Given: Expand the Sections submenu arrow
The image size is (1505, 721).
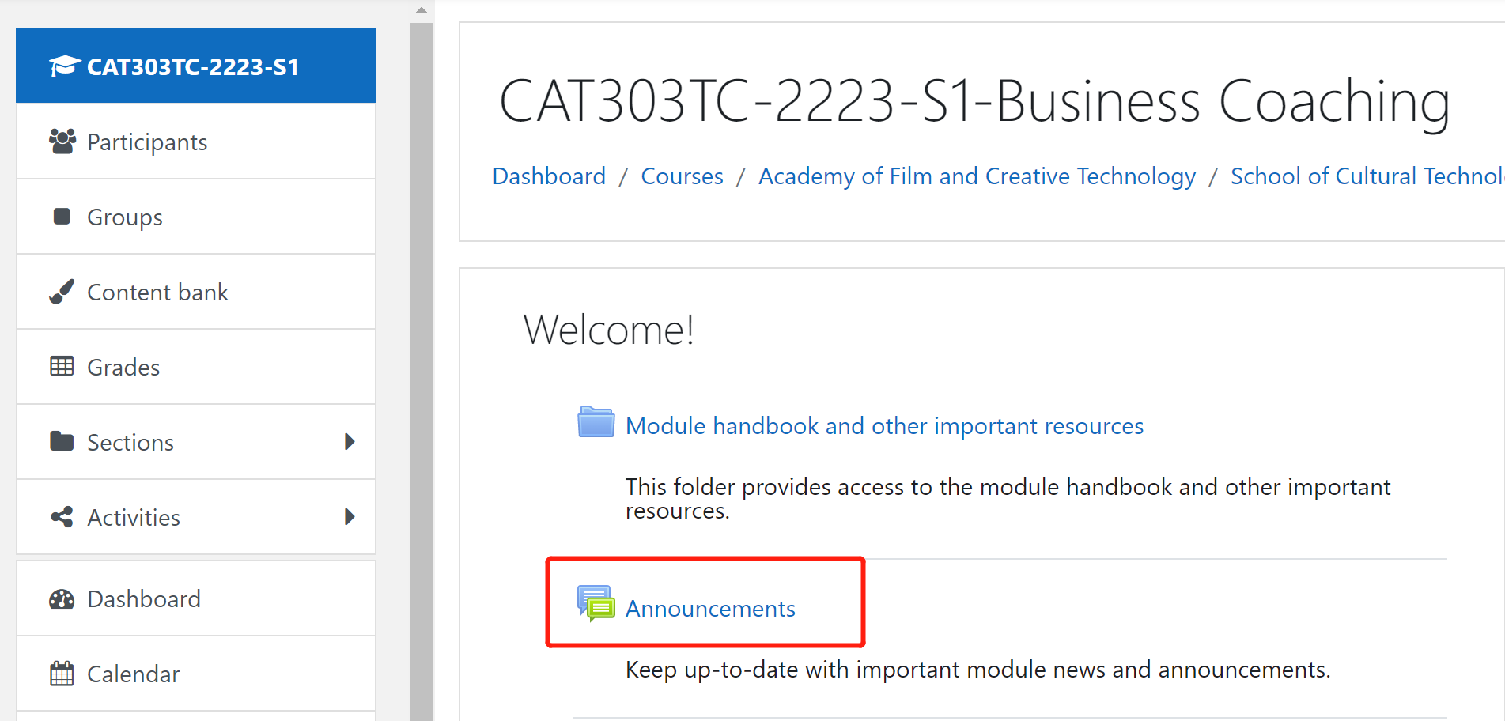Looking at the screenshot, I should click(x=350, y=441).
